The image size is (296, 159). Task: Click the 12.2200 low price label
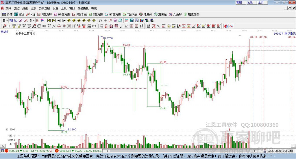point(71,130)
